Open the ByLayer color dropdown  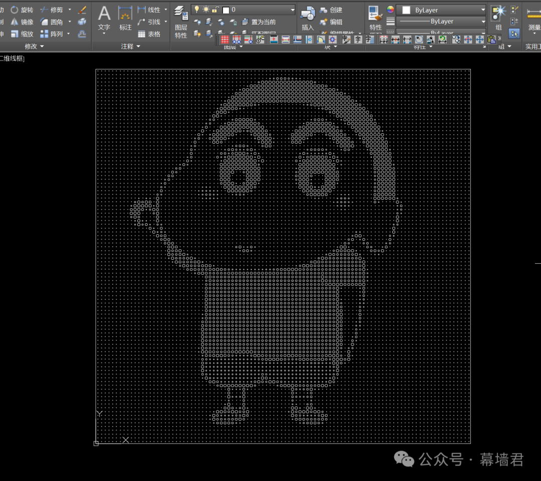(x=483, y=10)
